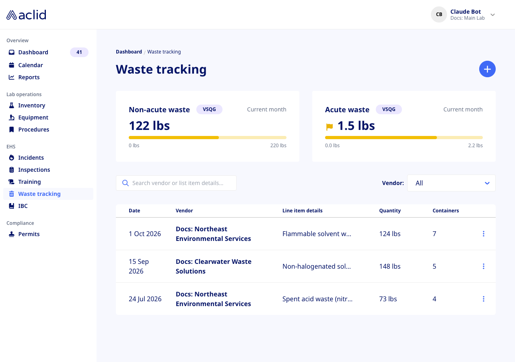The image size is (515, 362).
Task: Click the Waste tracking breadcrumb
Action: point(164,52)
